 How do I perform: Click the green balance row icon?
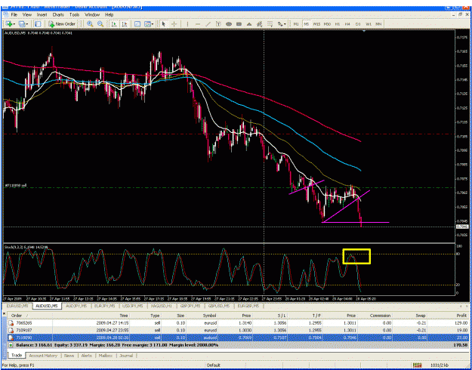(11, 345)
